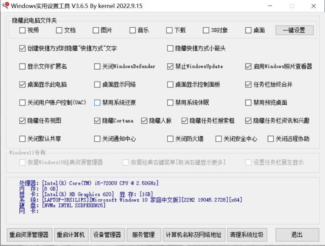Enable 桌面显示网络 checkbox
Screen dimensions: 325x246
[x=97, y=85]
